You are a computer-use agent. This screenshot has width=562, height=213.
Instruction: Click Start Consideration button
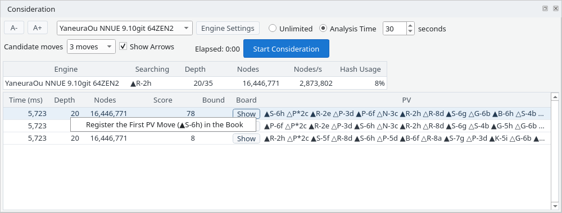click(x=286, y=49)
